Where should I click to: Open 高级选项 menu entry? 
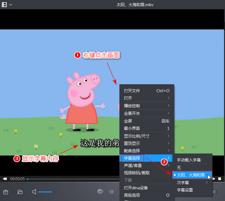pos(147,195)
